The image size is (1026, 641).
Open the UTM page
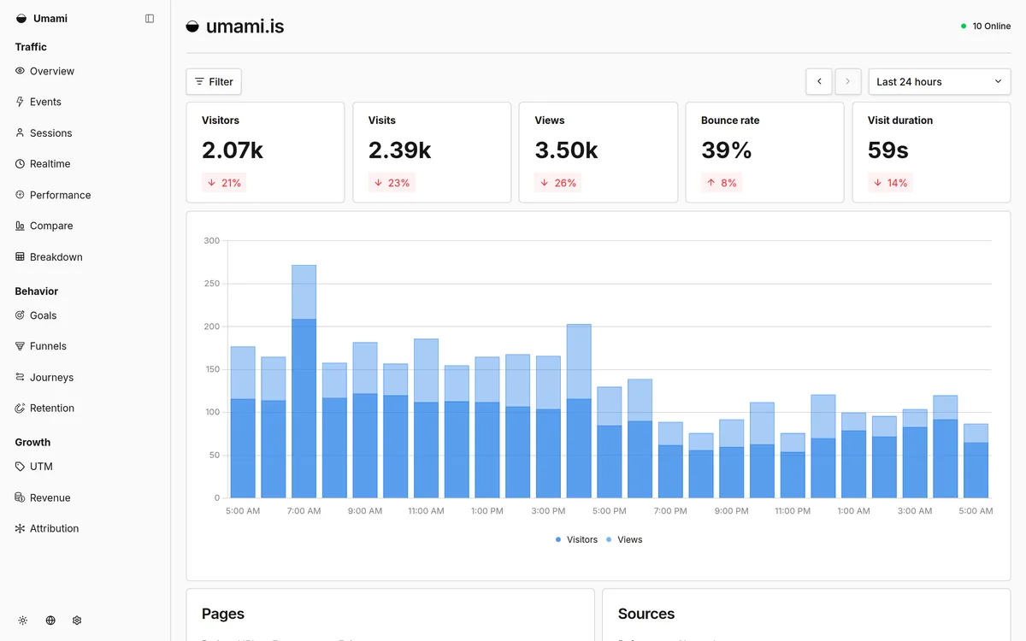pyautogui.click(x=41, y=467)
